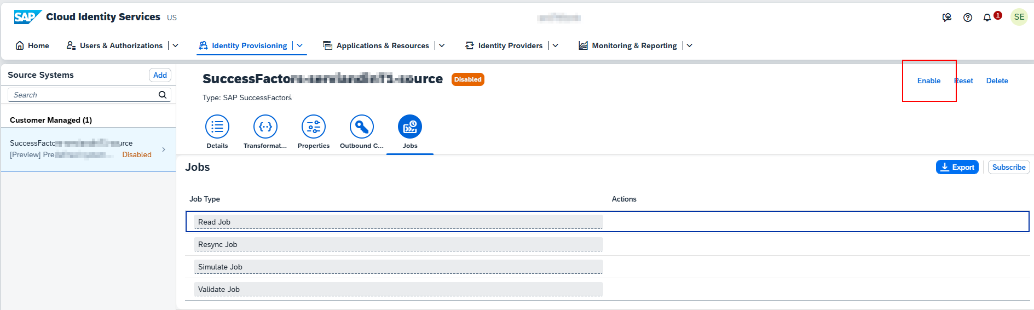This screenshot has width=1034, height=310.
Task: Open the SE user avatar menu
Action: tap(1019, 17)
